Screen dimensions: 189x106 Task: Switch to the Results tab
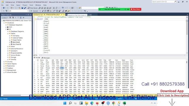click(x=37, y=58)
